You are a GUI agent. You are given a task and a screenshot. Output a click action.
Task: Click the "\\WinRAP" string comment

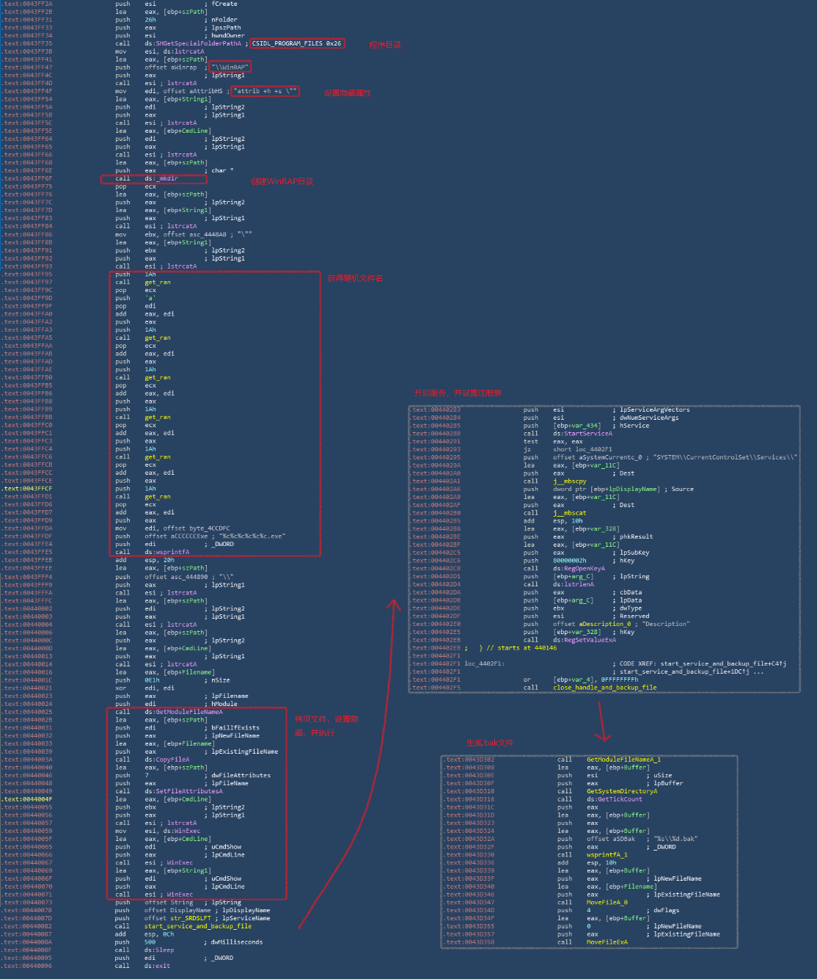coord(230,68)
